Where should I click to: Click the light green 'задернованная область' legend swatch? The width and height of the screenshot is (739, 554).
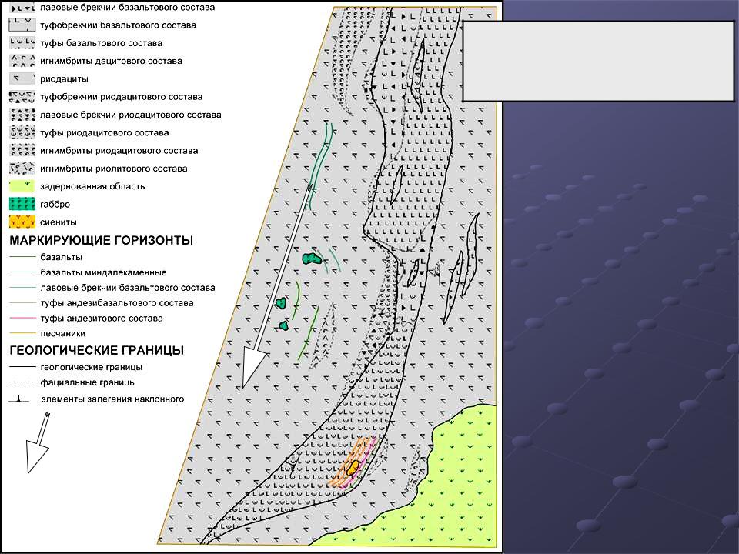point(22,186)
